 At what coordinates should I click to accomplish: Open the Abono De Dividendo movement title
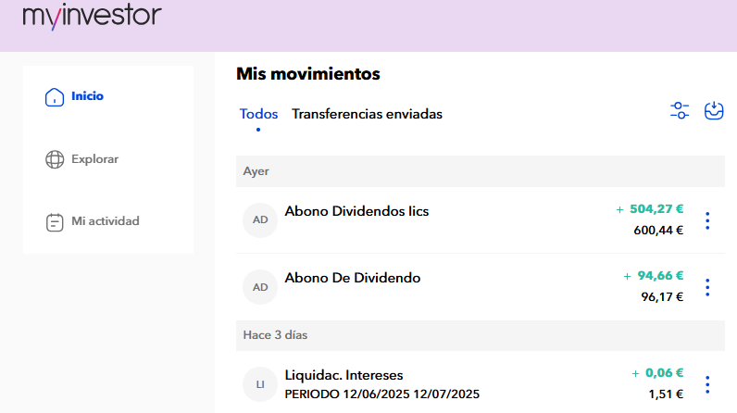tap(353, 278)
